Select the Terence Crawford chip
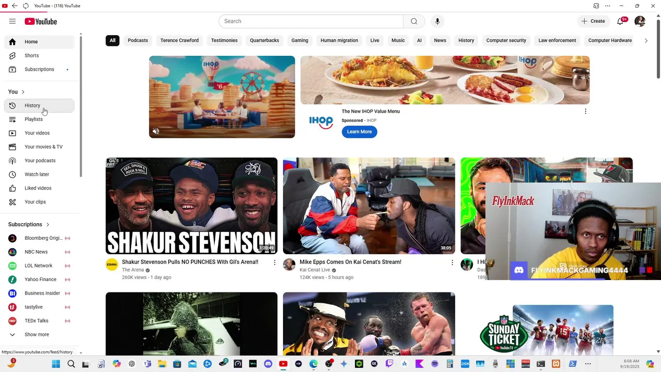The image size is (661, 372). (x=180, y=40)
